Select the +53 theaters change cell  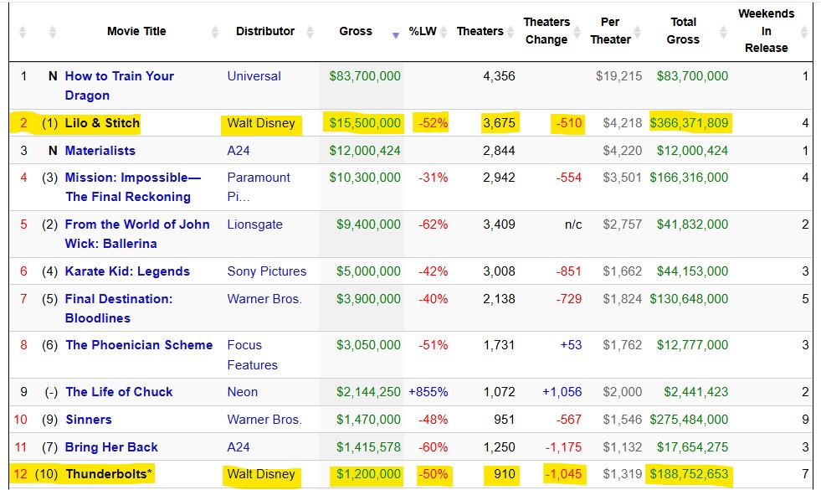(x=572, y=345)
